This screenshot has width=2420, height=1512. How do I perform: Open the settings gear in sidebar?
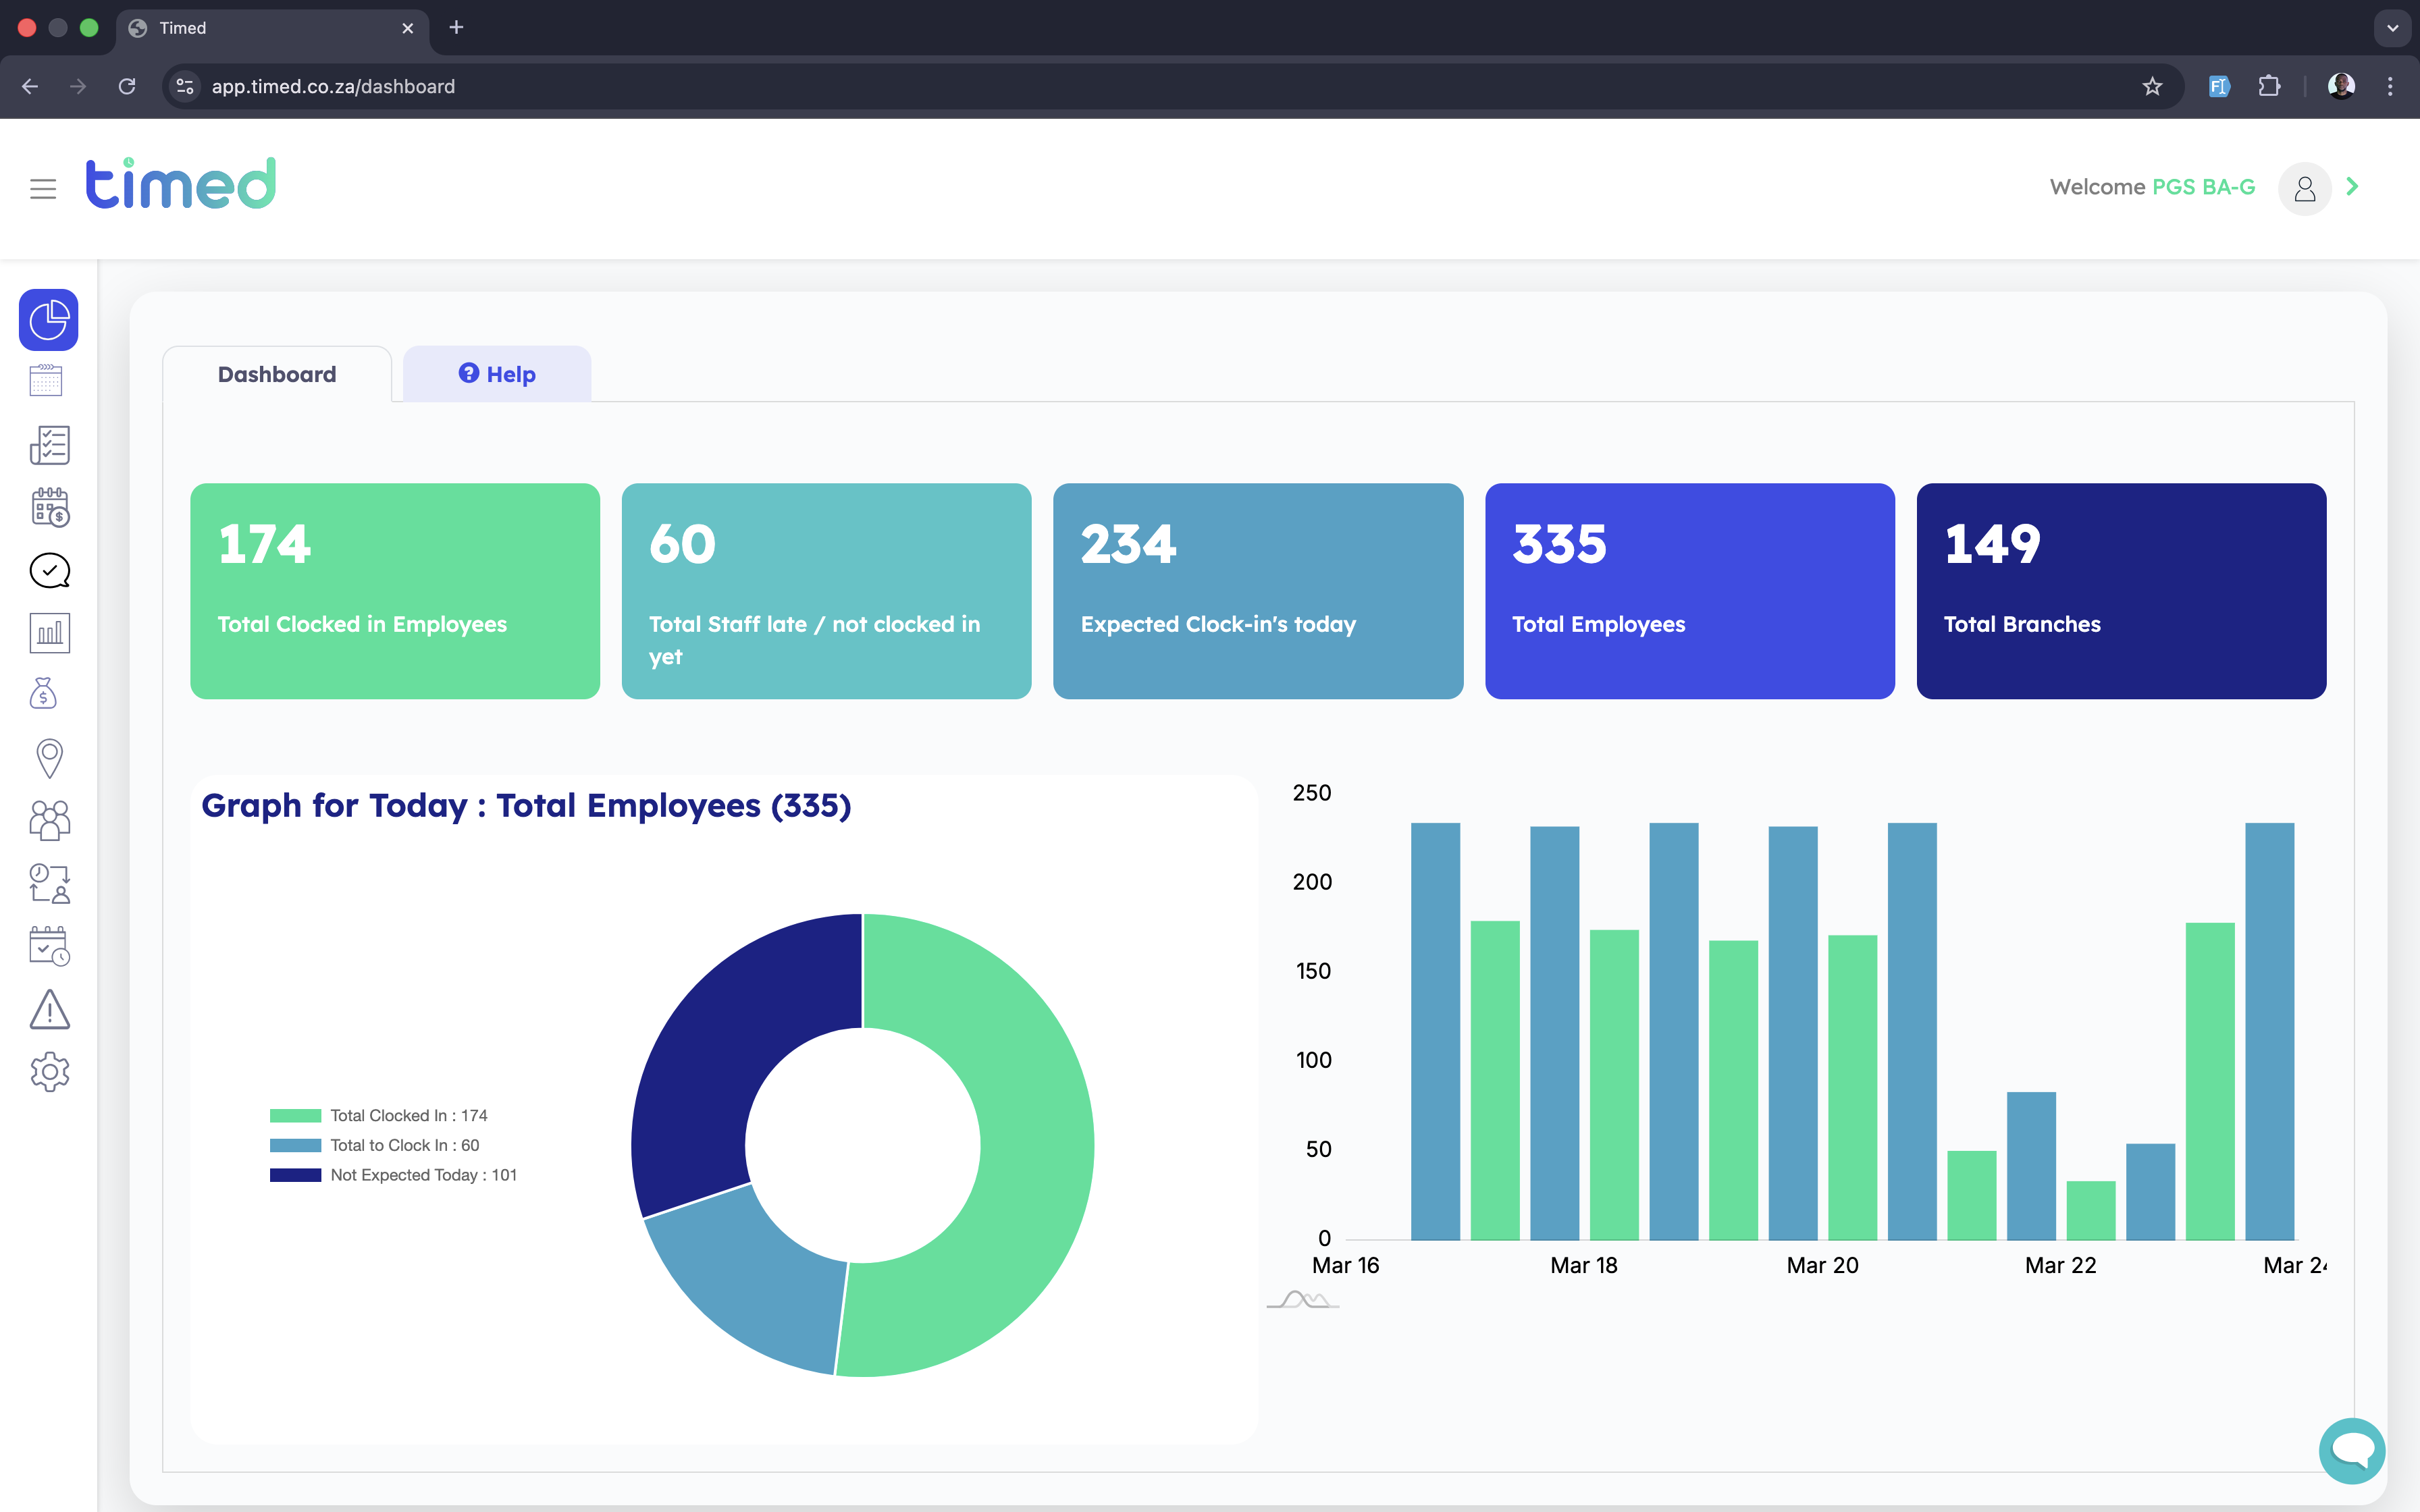tap(49, 1072)
